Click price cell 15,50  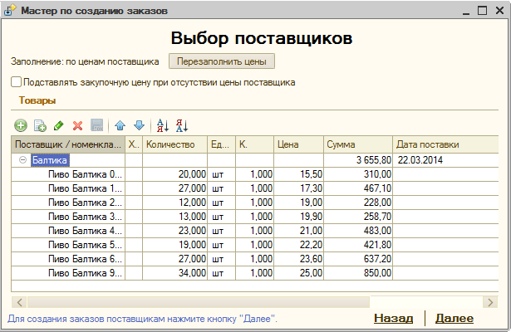pos(298,174)
